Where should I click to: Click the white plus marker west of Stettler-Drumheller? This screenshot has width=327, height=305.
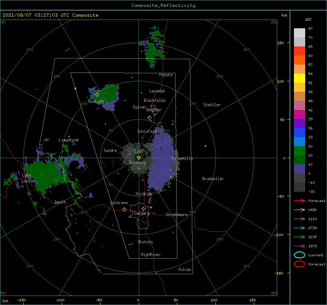pyautogui.click(x=205, y=146)
